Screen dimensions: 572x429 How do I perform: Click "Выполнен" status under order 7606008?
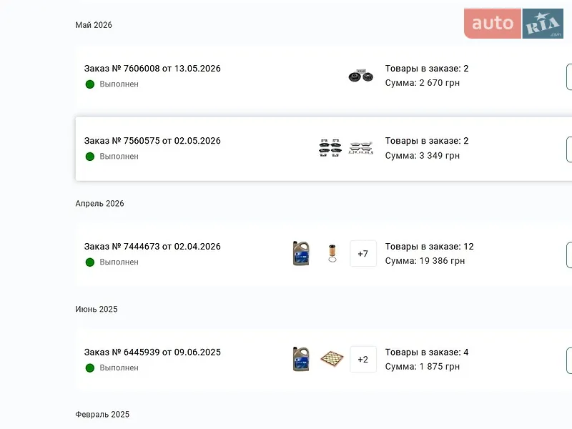pos(119,84)
